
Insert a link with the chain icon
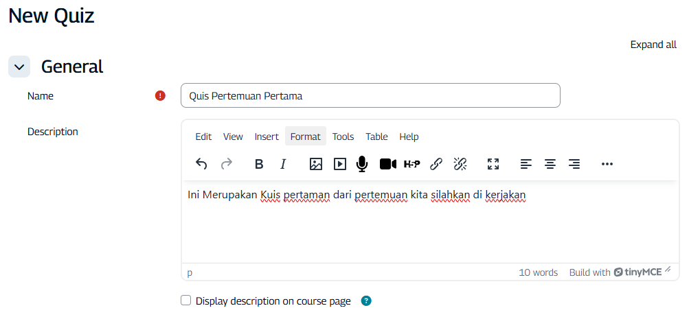436,164
